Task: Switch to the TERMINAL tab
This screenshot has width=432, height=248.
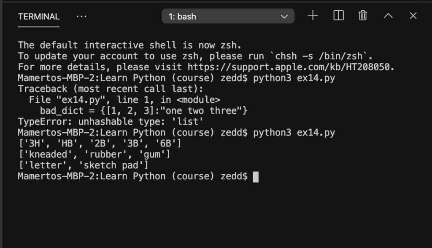Action: 38,17
